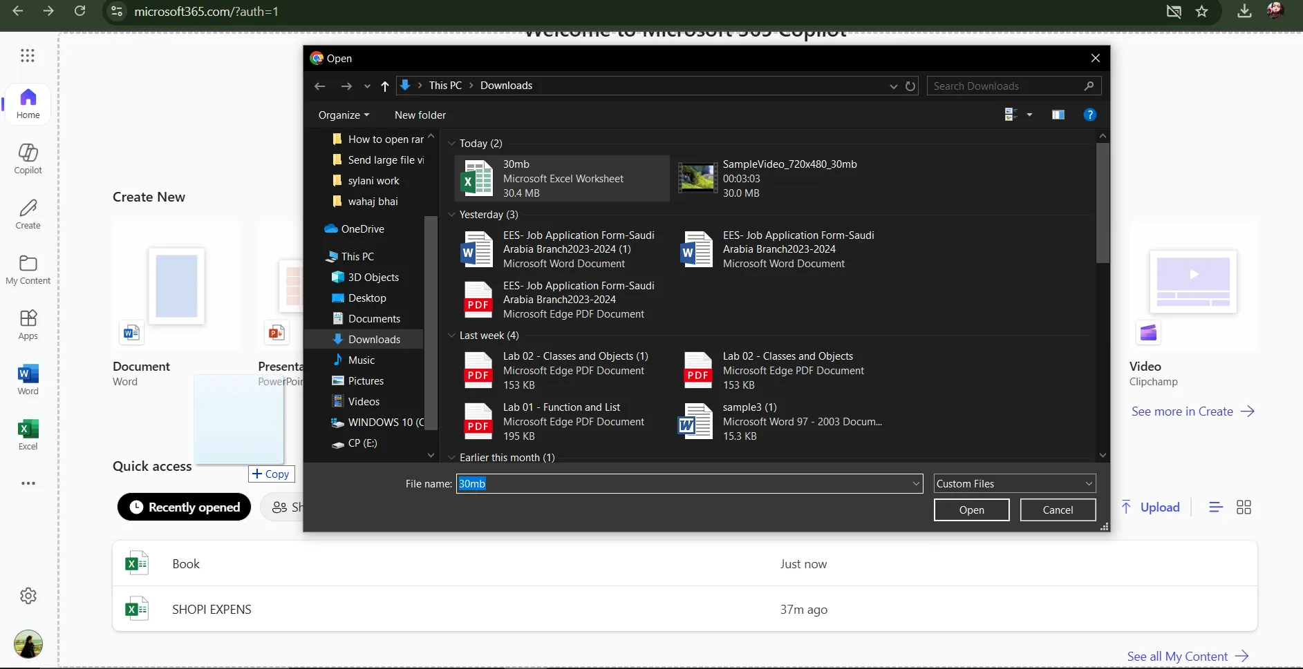Launch Excel from the sidebar
Image resolution: width=1303 pixels, height=669 pixels.
[28, 435]
